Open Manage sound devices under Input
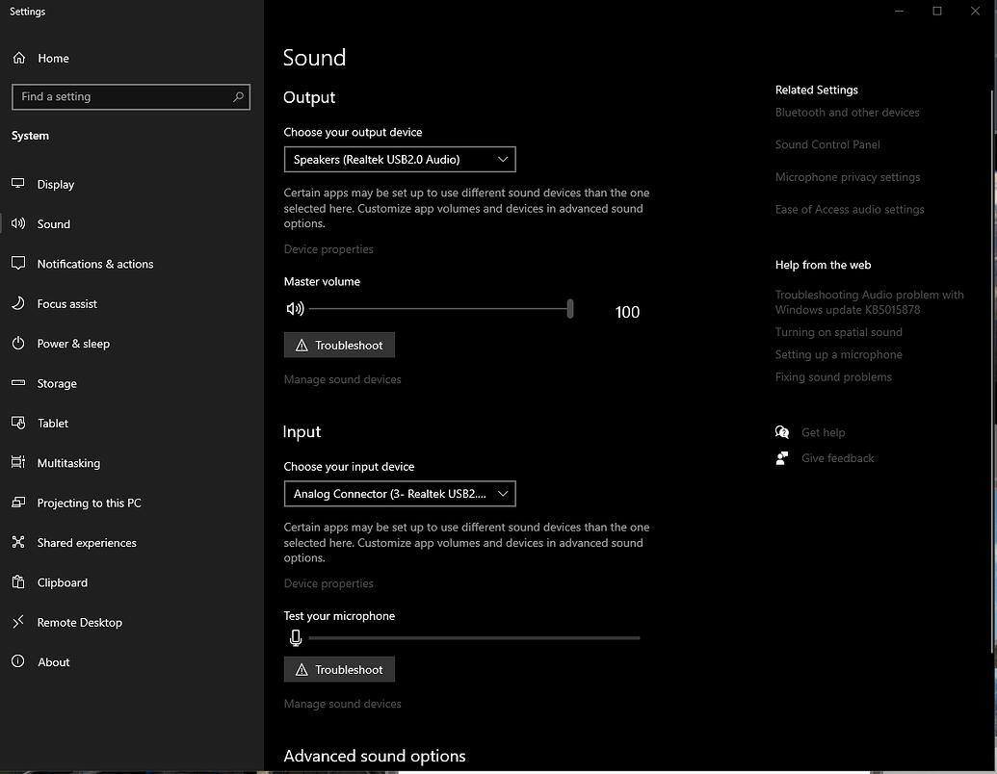Viewport: 997px width, 774px height. pos(342,704)
